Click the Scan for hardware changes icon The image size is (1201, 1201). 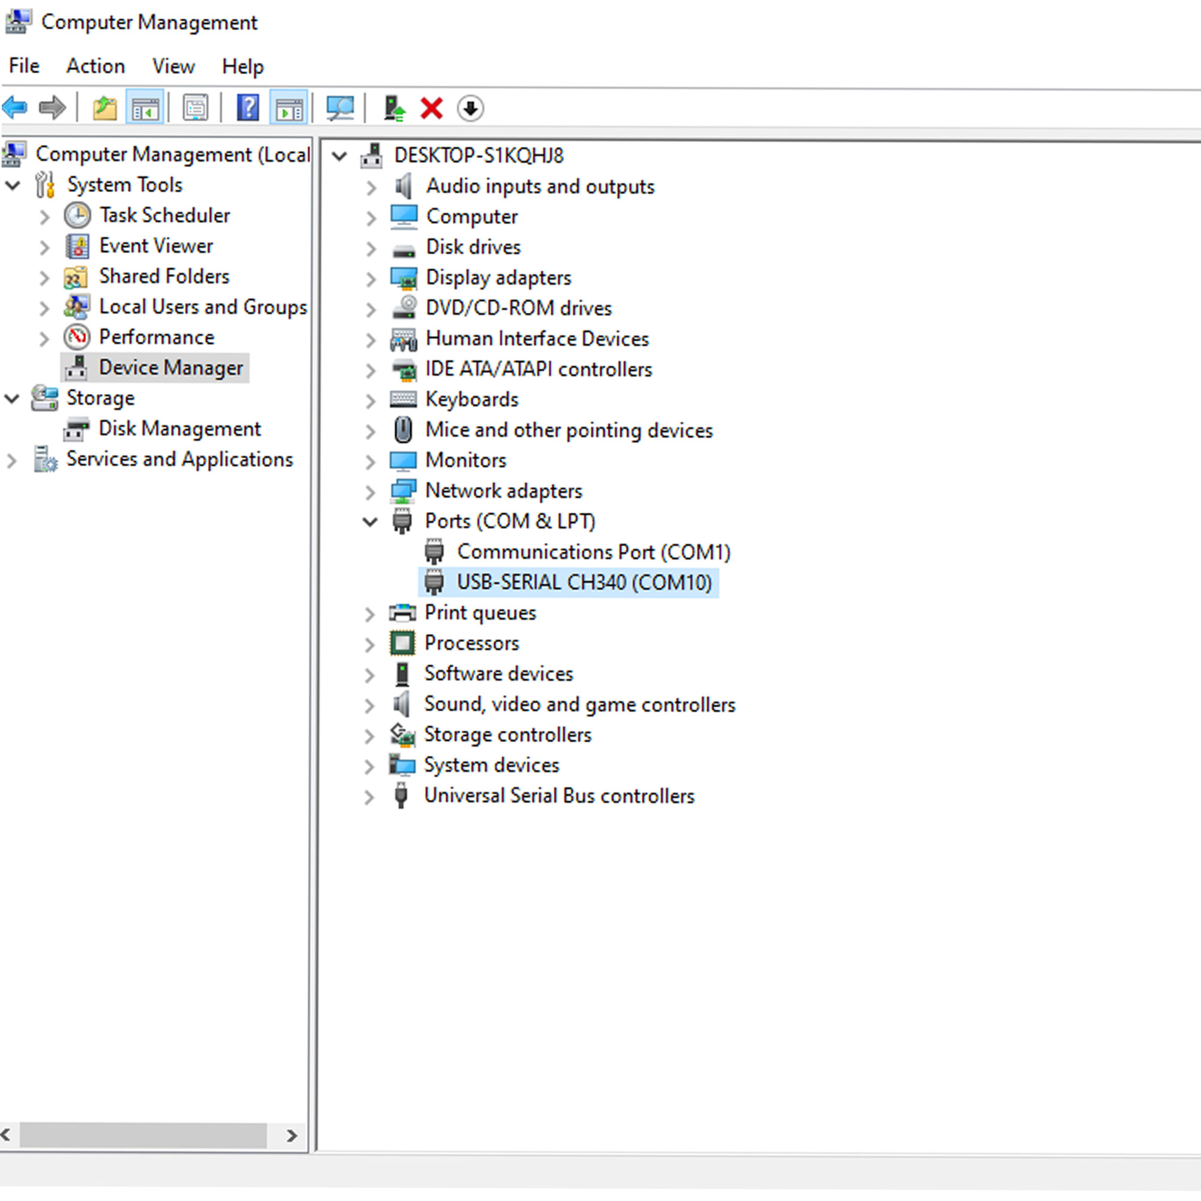pyautogui.click(x=340, y=108)
